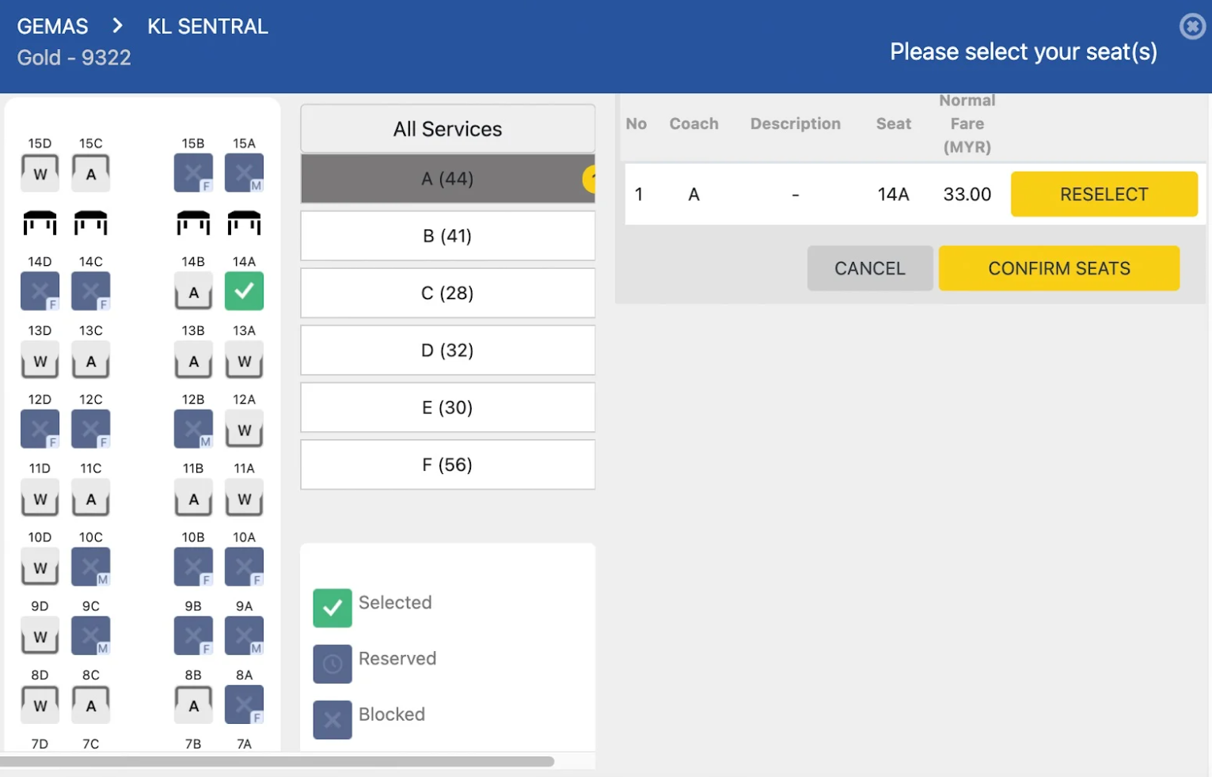Viewport: 1212px width, 777px height.
Task: Click RESELECT for seat 14A
Action: coord(1104,195)
